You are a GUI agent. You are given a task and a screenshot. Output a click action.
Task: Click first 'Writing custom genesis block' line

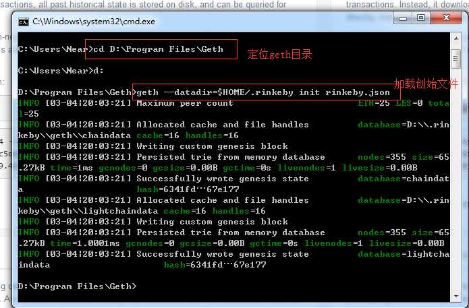pos(212,146)
